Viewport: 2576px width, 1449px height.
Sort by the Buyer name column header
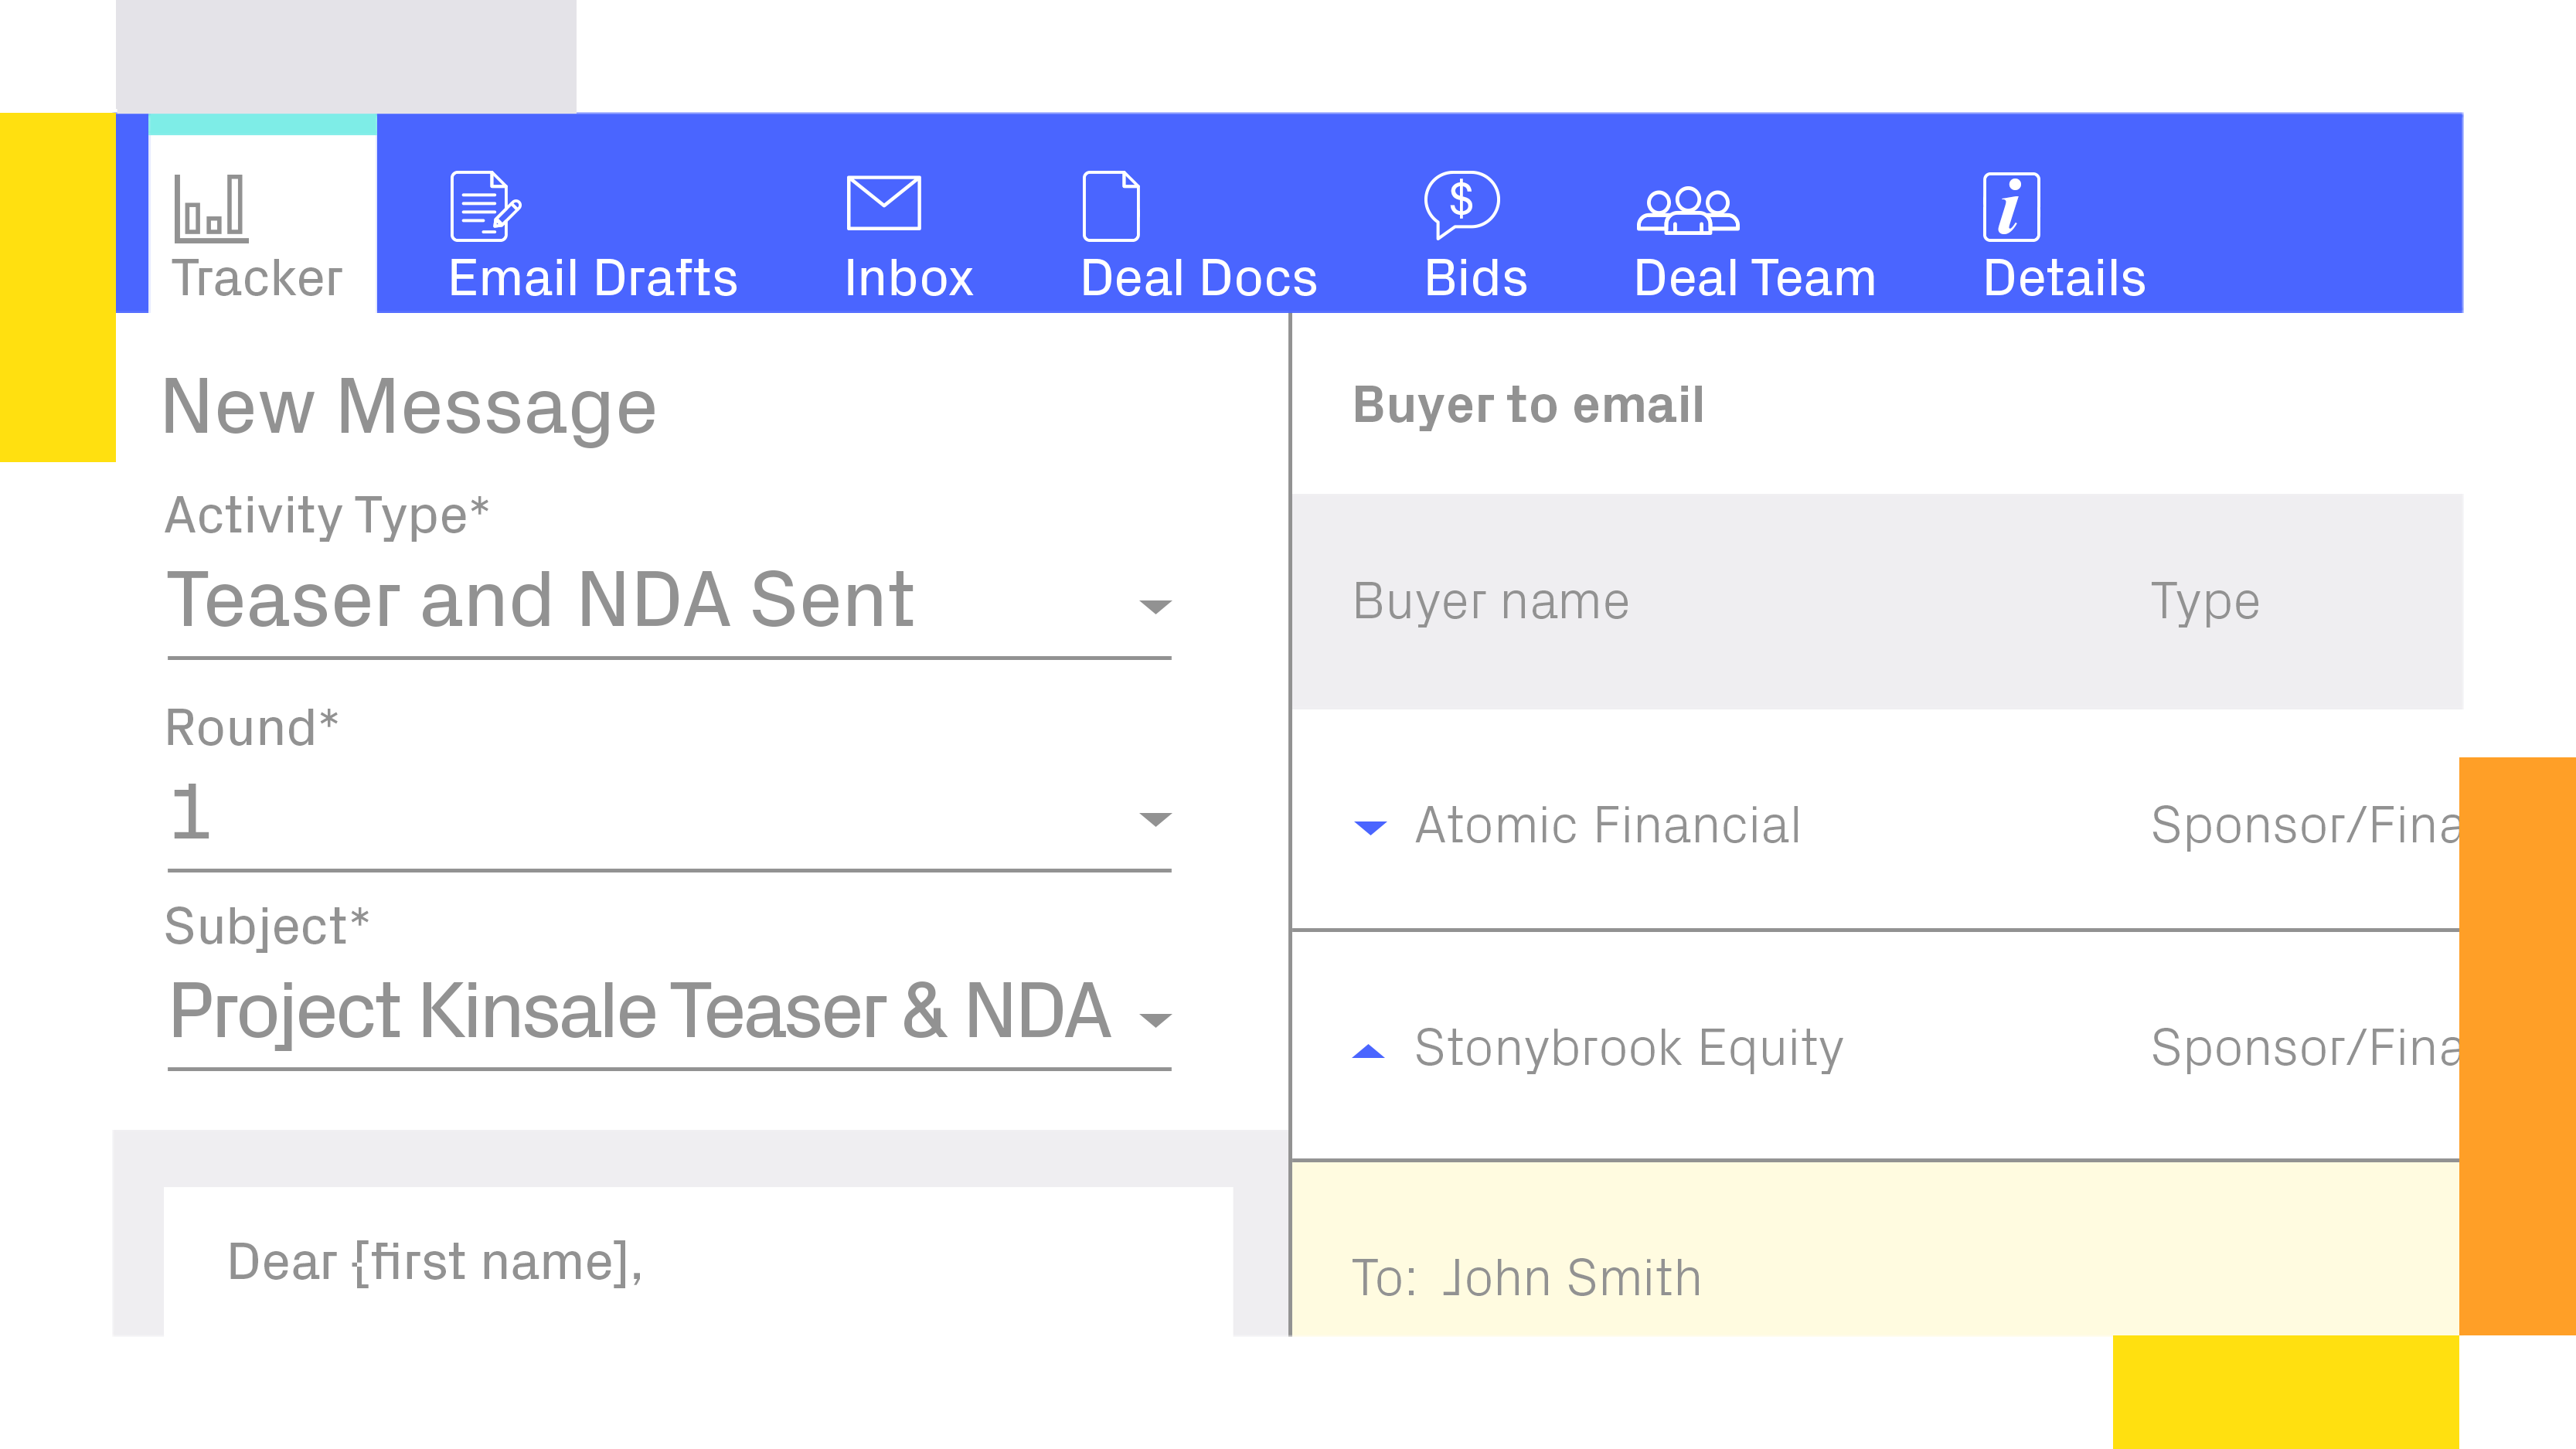[x=1490, y=601]
